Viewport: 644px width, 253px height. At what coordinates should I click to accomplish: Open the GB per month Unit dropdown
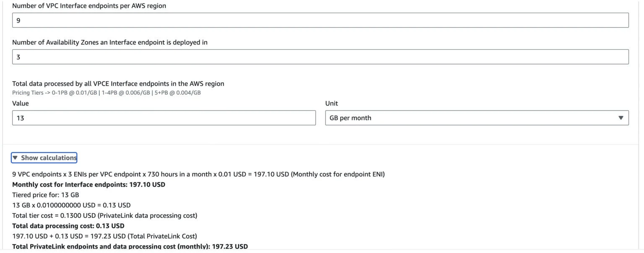tap(476, 118)
